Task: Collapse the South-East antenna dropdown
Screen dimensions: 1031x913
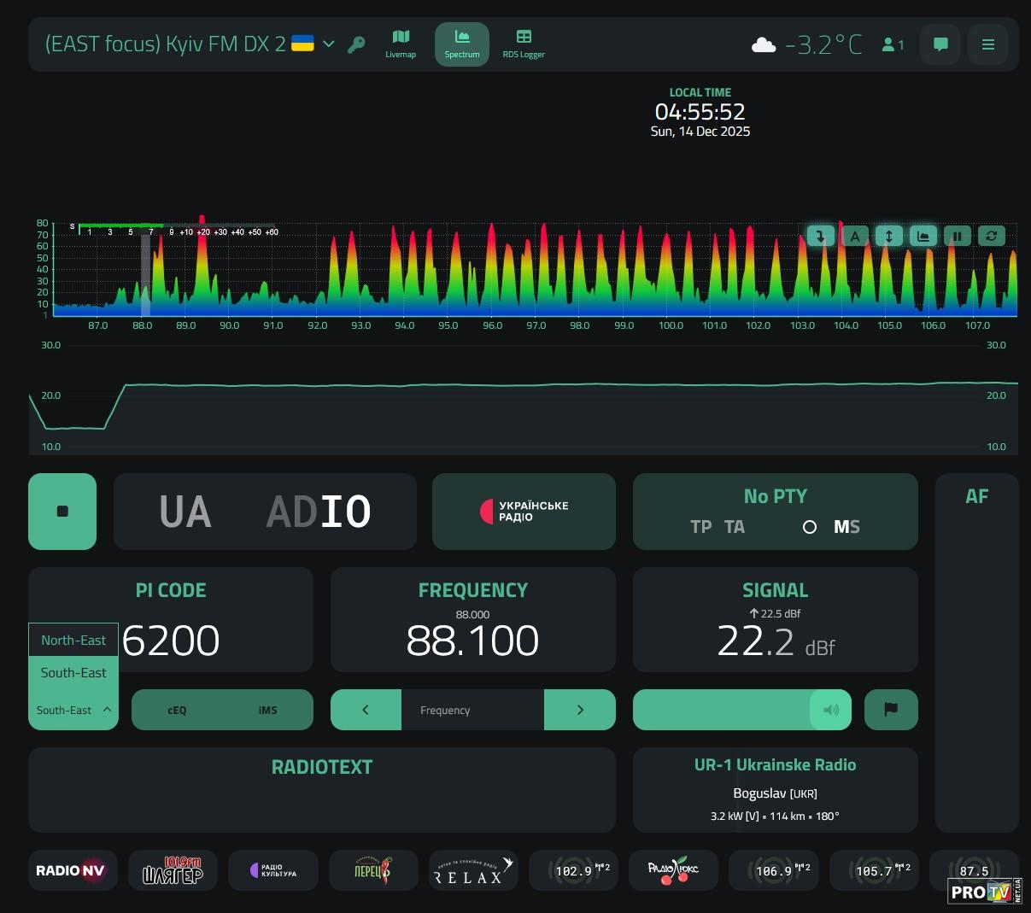Action: (x=73, y=710)
